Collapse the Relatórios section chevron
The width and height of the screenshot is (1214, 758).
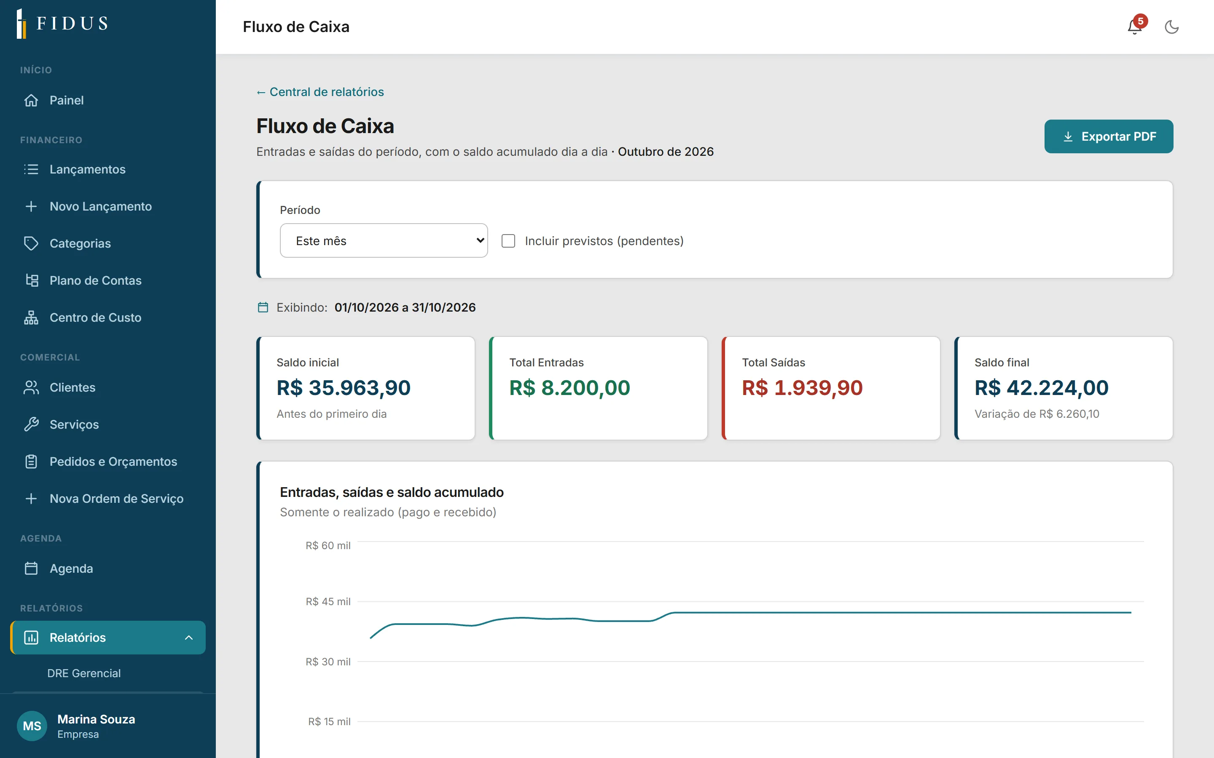click(x=189, y=638)
